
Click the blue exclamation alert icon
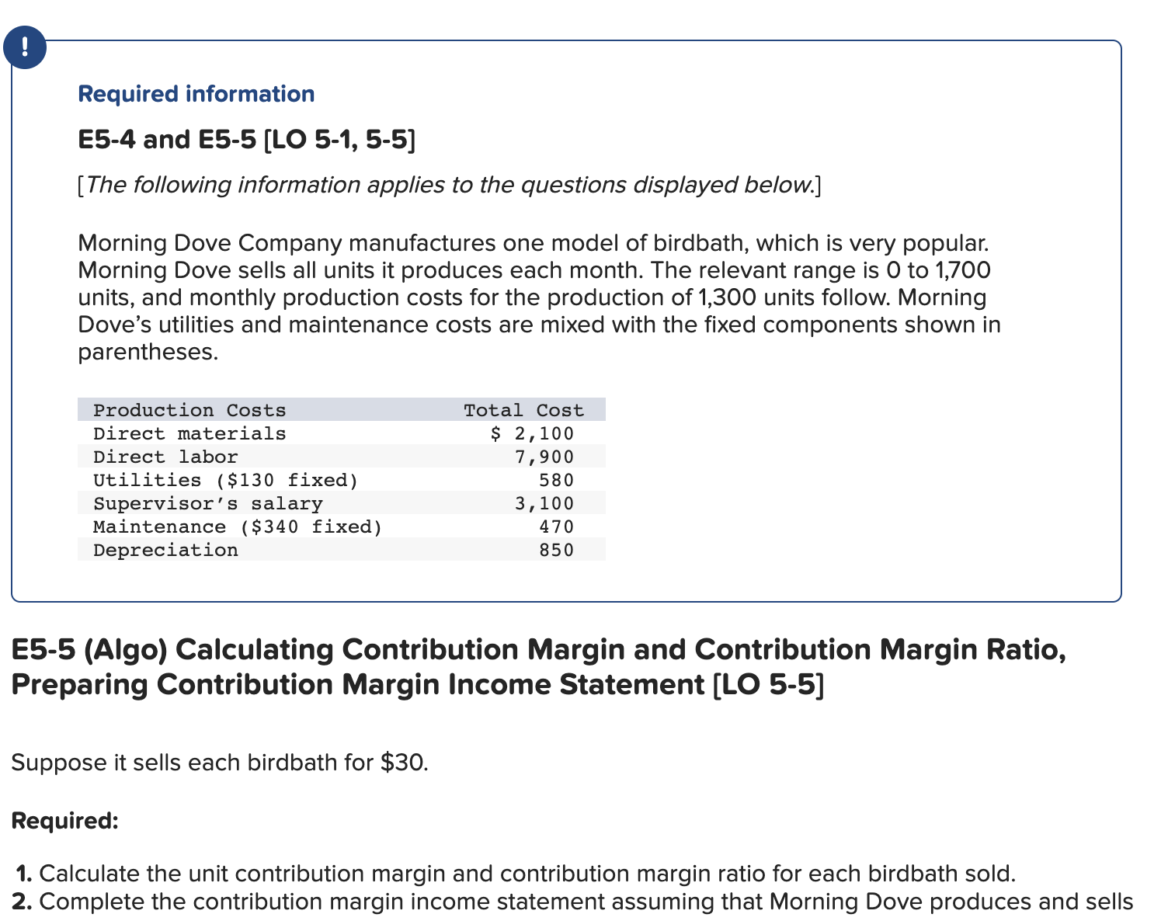click(26, 47)
